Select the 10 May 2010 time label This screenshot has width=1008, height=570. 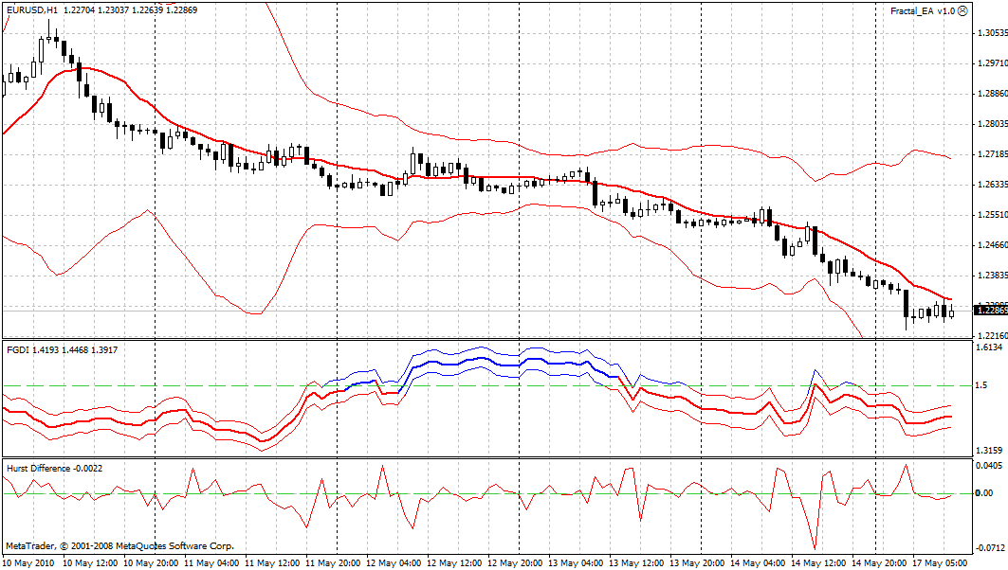28,563
